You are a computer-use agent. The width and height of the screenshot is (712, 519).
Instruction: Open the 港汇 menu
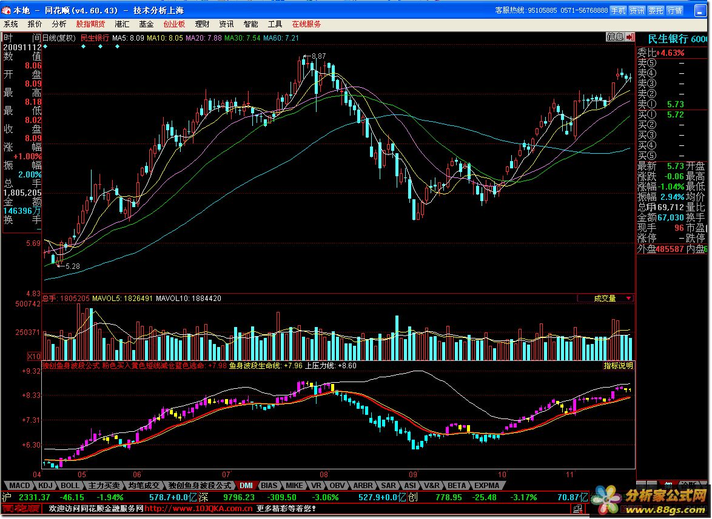[x=122, y=24]
